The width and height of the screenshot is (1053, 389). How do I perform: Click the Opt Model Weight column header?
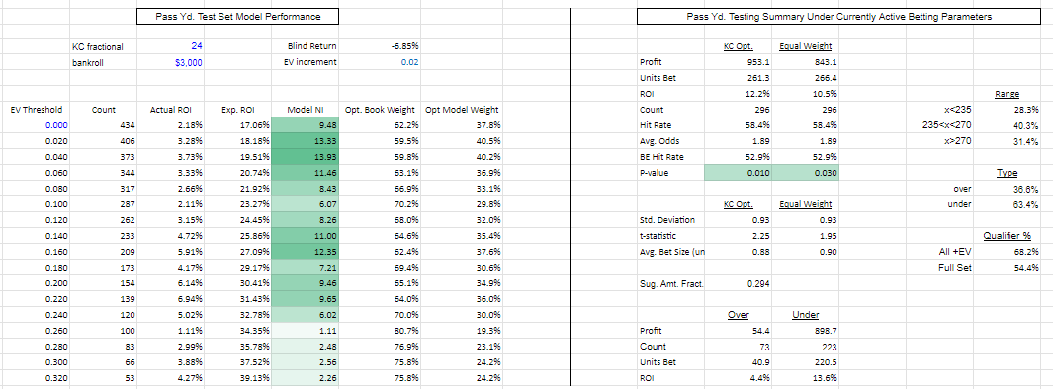462,110
